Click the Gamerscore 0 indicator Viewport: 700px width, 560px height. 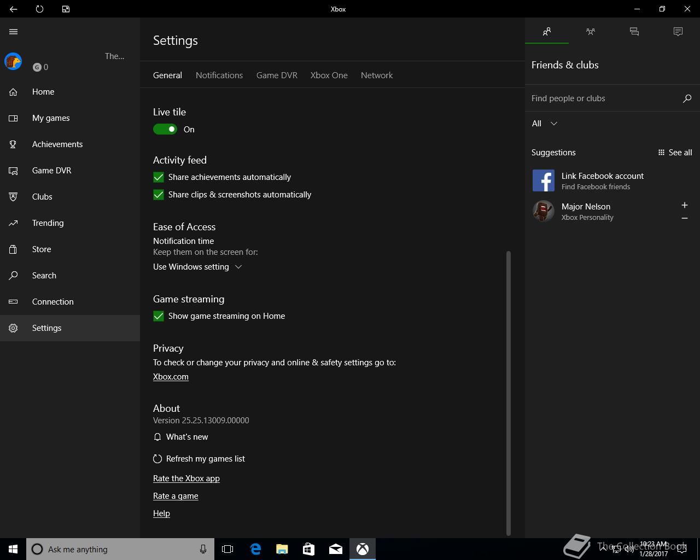point(40,67)
